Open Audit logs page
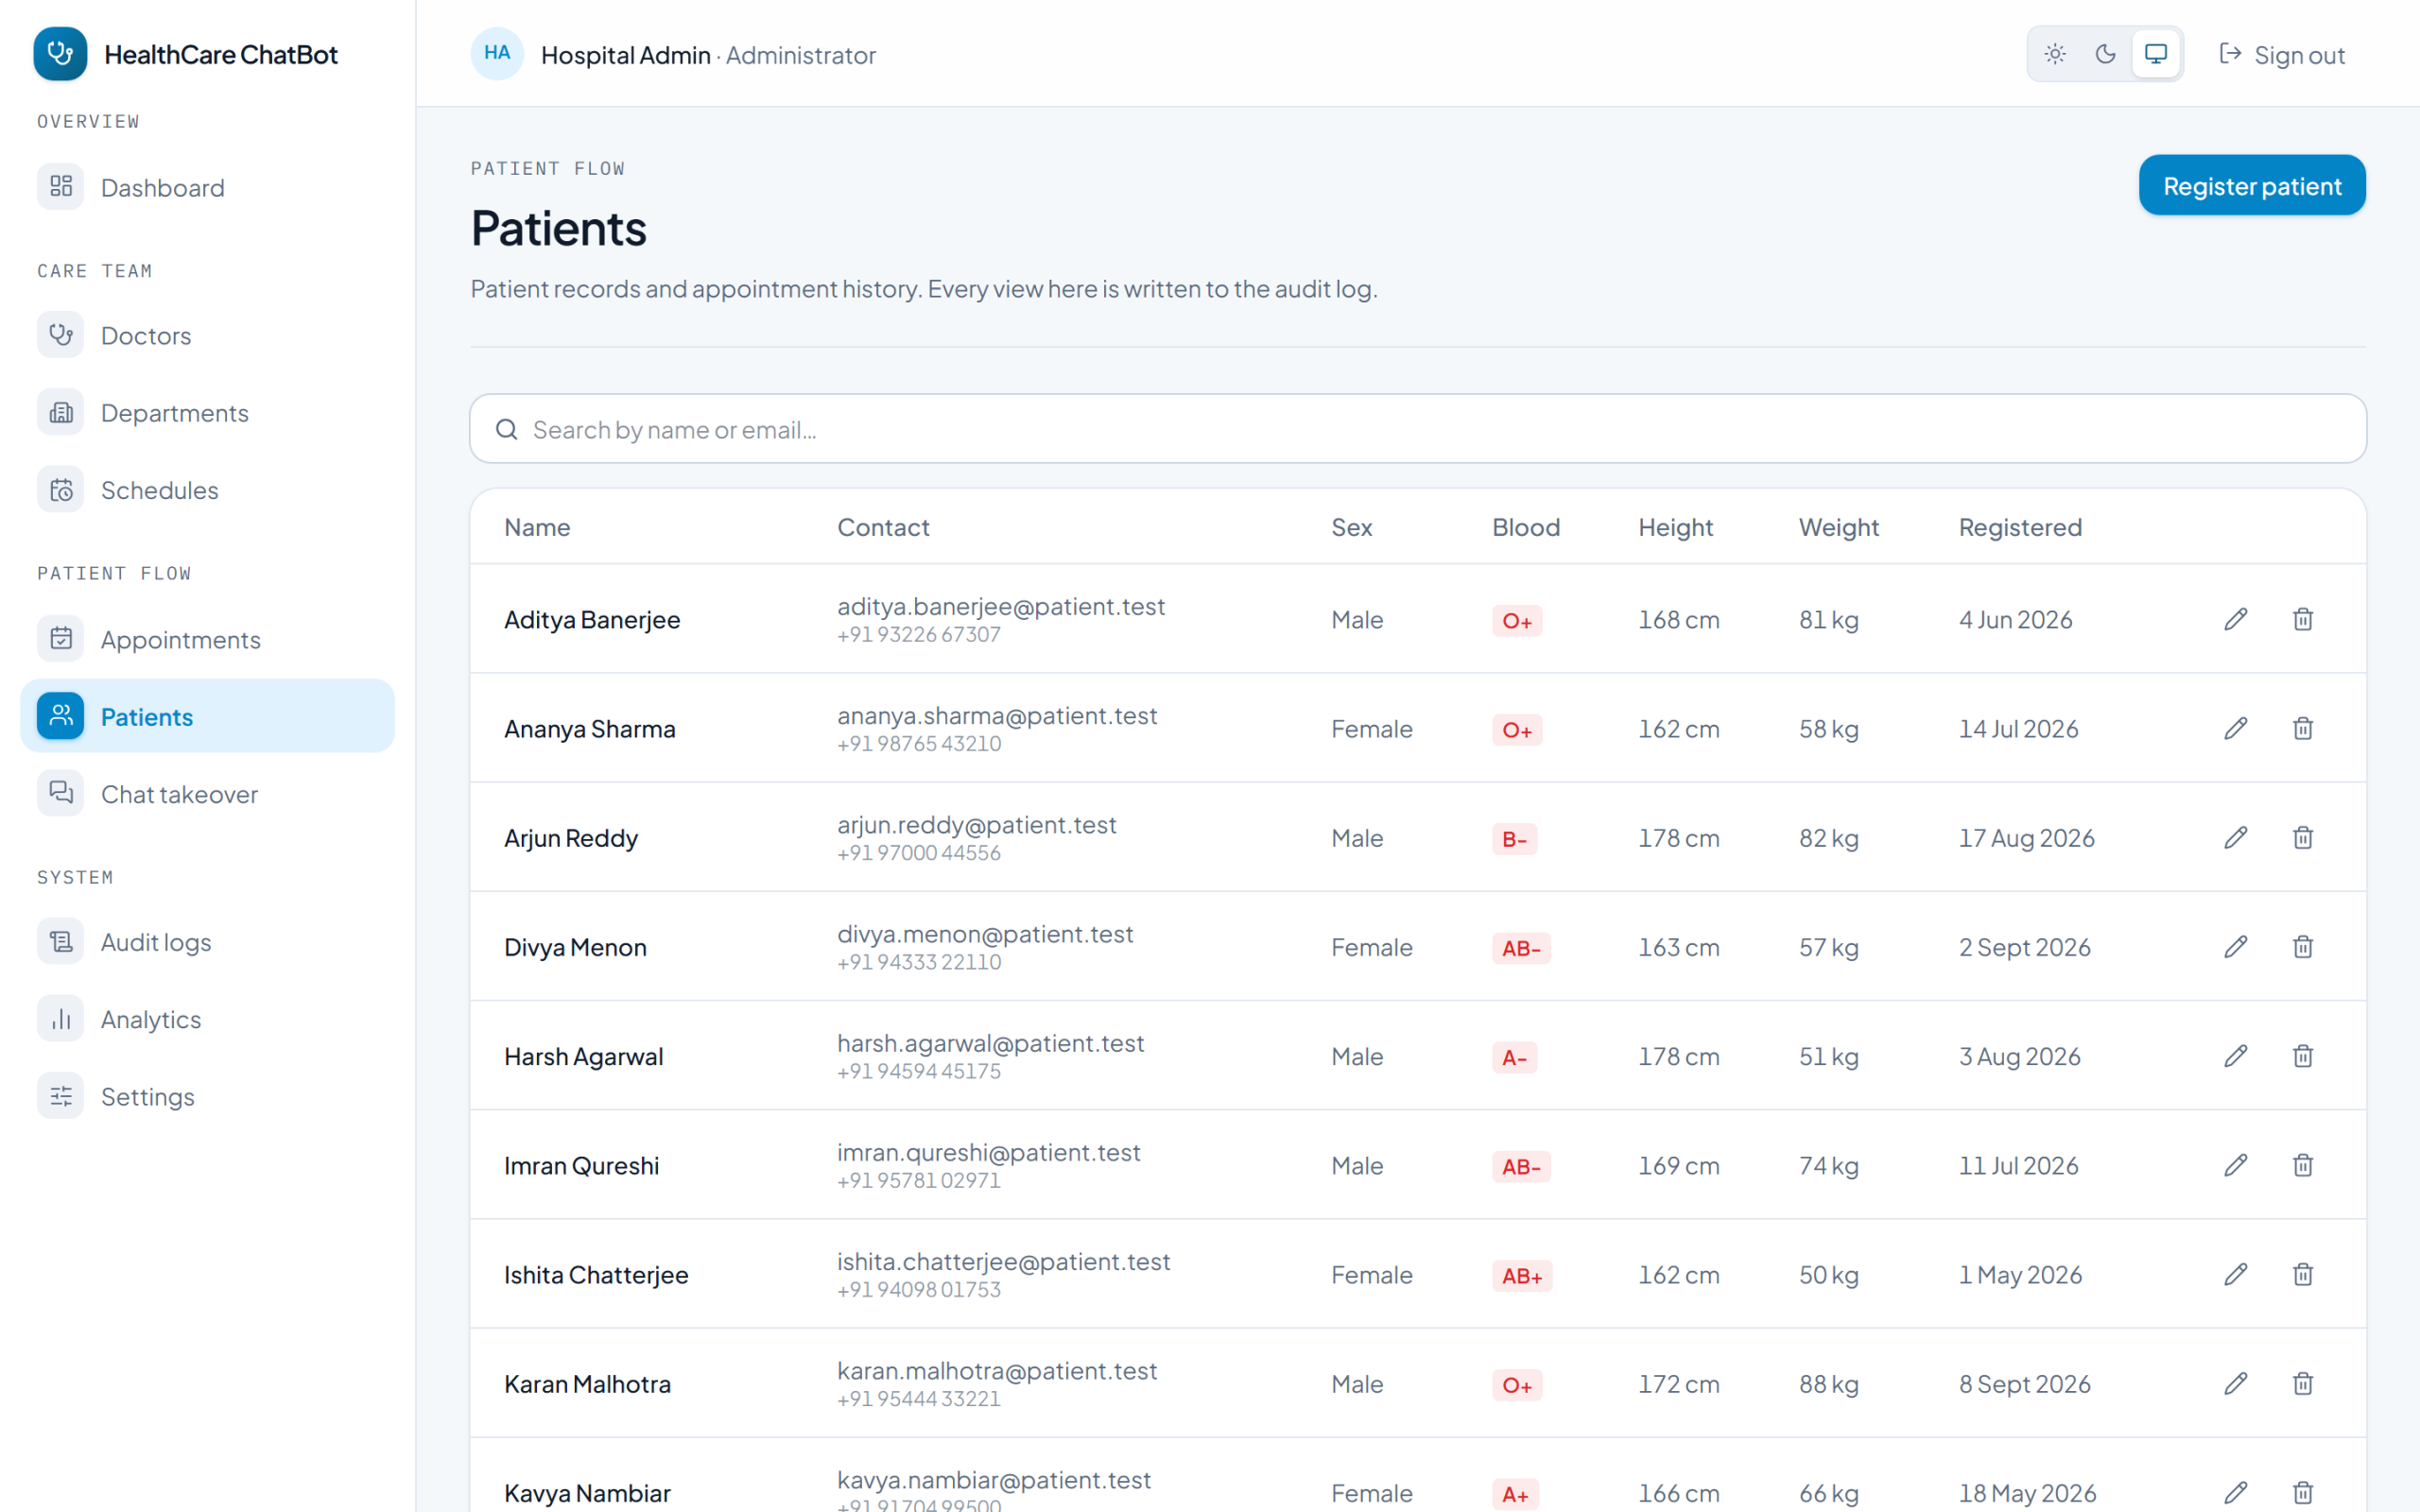 (207, 942)
